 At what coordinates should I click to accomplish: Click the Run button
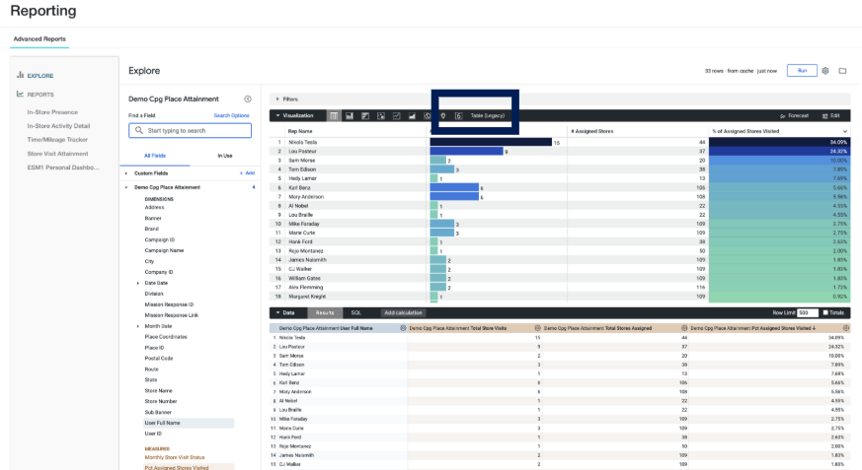pyautogui.click(x=802, y=71)
